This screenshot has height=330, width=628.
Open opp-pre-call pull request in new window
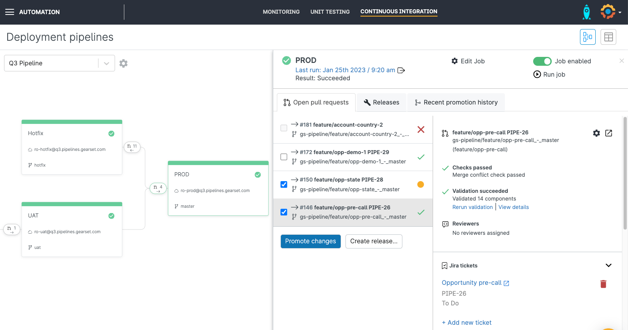(609, 133)
